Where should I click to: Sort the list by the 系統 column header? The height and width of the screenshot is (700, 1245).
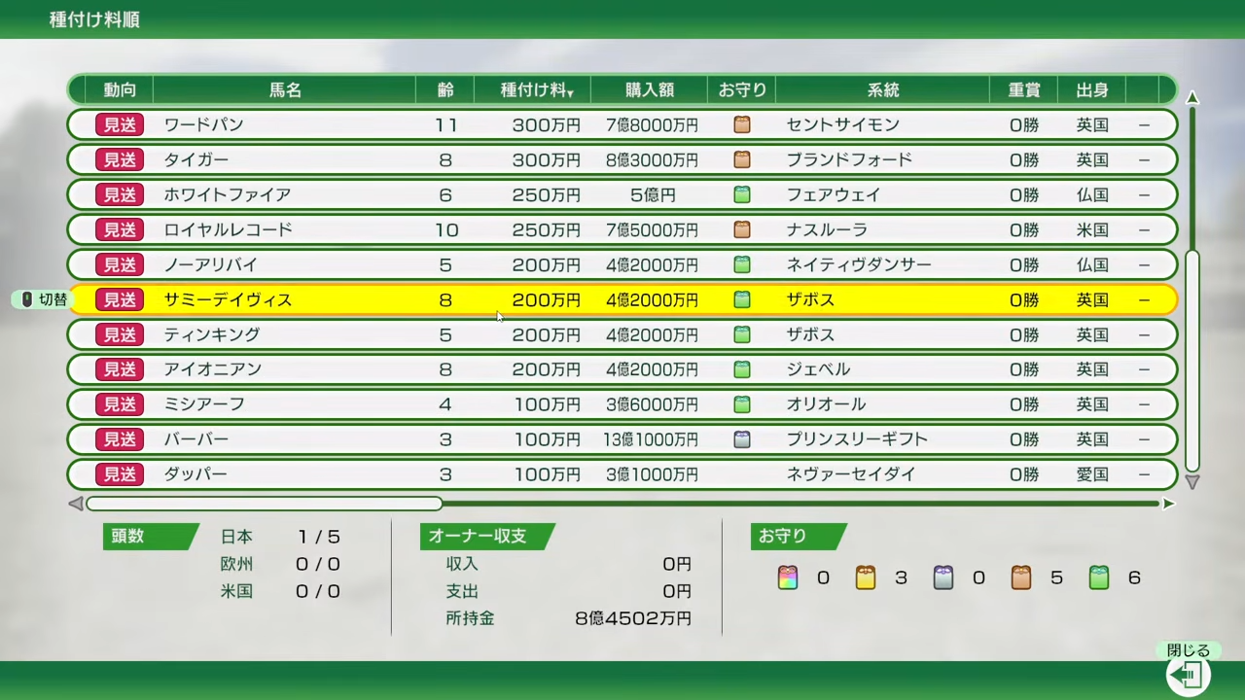click(x=882, y=90)
